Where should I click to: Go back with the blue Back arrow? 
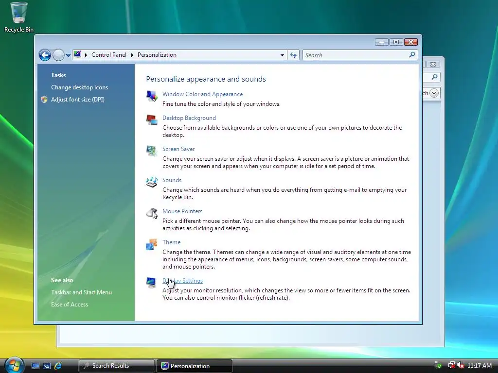(45, 55)
